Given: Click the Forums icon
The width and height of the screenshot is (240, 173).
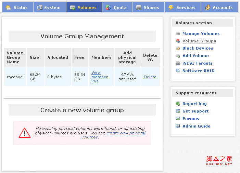Looking at the screenshot, I should pyautogui.click(x=178, y=119).
